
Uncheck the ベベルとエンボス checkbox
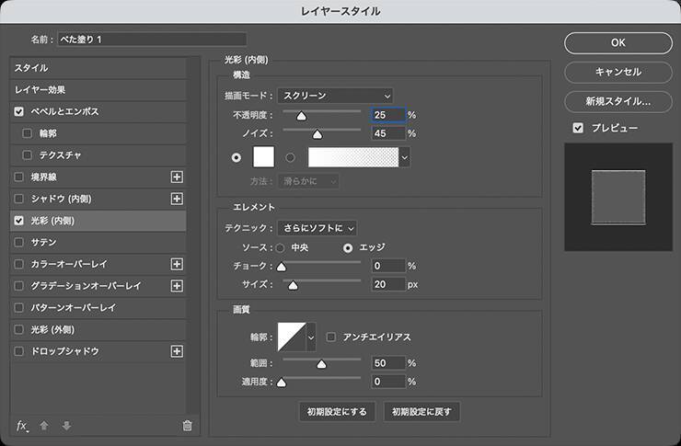pos(18,111)
